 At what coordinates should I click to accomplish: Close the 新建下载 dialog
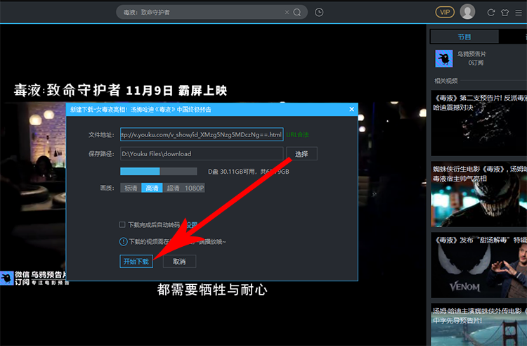[351, 109]
